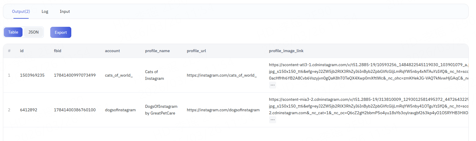Click the fbid column header
Screen dimensions: 476x141
pos(58,51)
